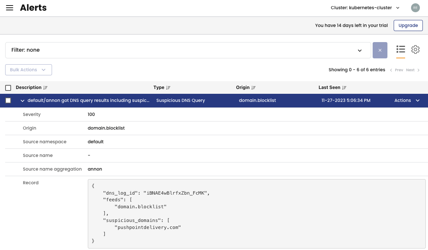The height and width of the screenshot is (250, 428).
Task: Open the hamburger navigation menu
Action: (x=10, y=8)
